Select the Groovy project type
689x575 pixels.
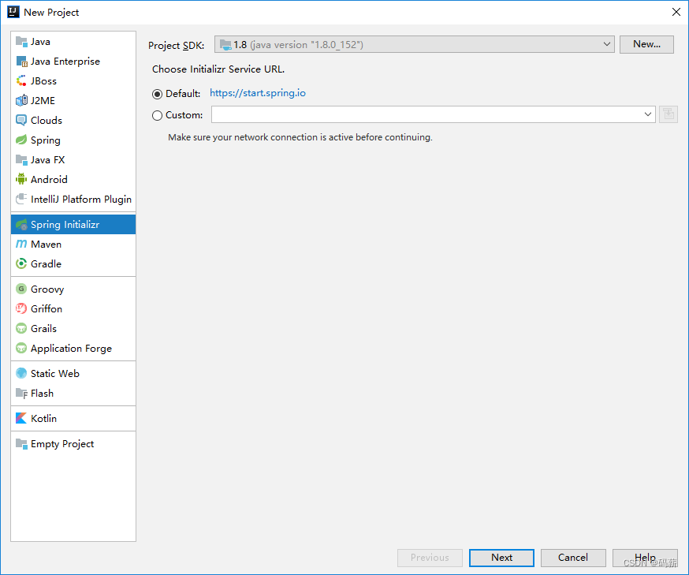47,289
